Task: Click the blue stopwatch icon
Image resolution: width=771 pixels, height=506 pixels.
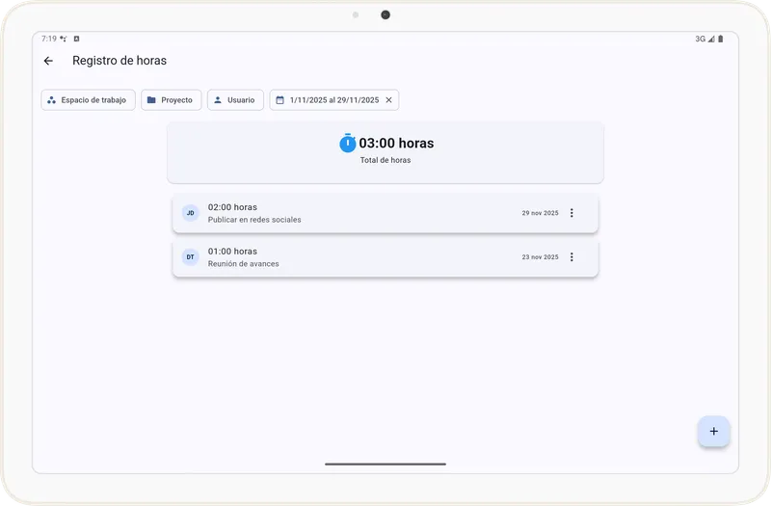Action: point(348,143)
